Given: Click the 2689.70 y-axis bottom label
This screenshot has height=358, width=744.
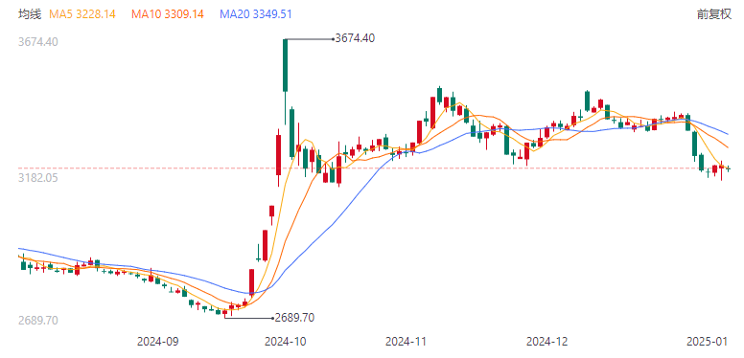Looking at the screenshot, I should click(x=38, y=321).
